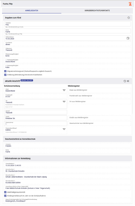Click Geschwisterkind Vorname field showing Fridolin

point(67,145)
